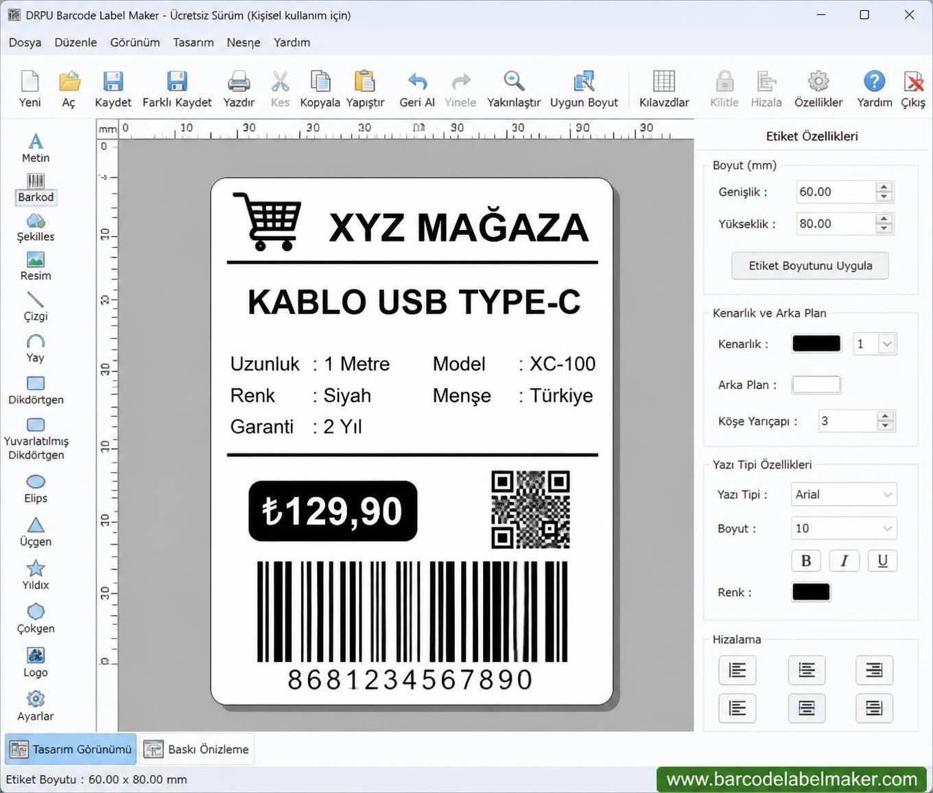Switch to Tasarım Görünümü tab
The image size is (933, 793).
point(71,749)
